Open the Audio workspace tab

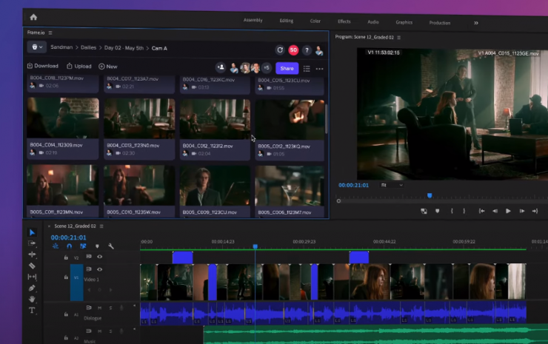tap(373, 22)
